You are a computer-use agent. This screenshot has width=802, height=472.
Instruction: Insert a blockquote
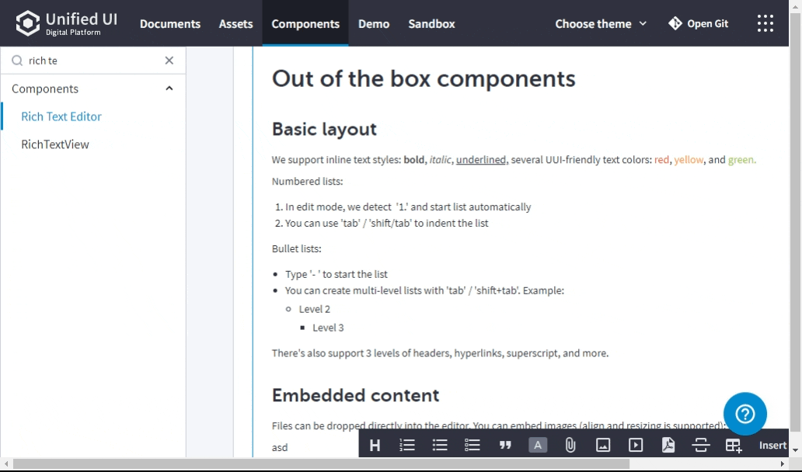tap(504, 445)
